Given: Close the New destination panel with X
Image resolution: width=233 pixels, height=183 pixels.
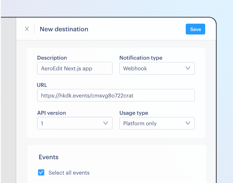Looking at the screenshot, I should [27, 29].
